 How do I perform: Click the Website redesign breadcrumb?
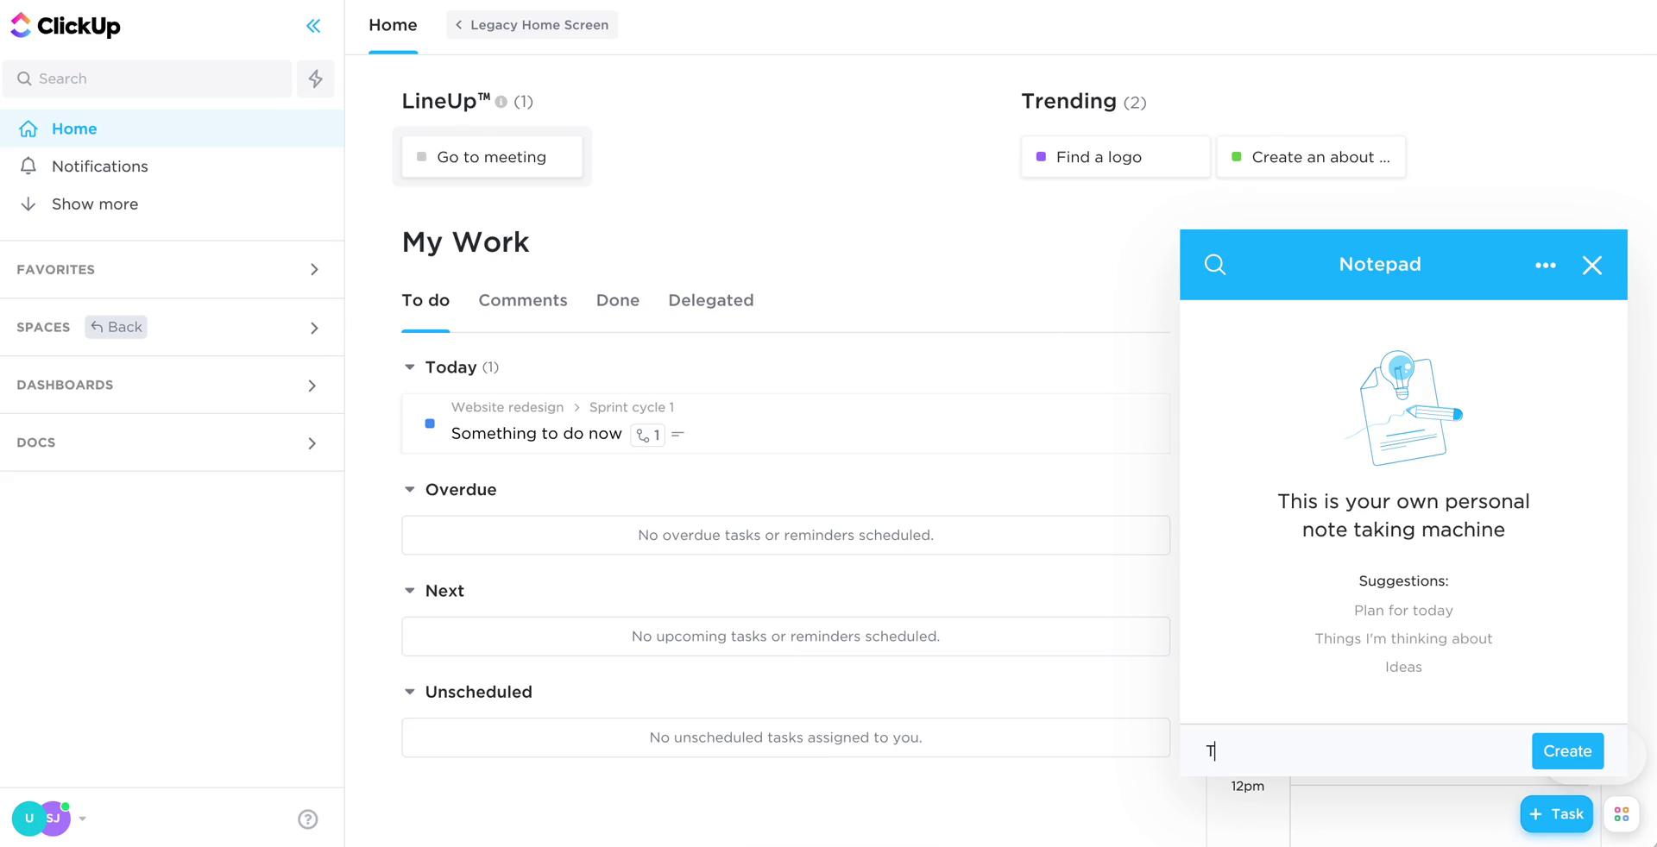coord(507,407)
